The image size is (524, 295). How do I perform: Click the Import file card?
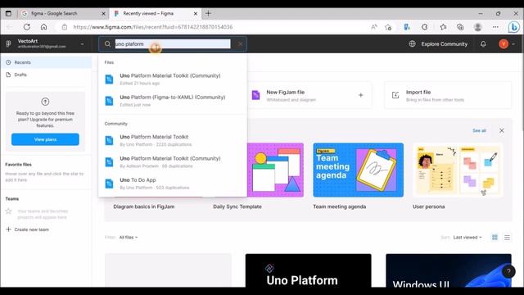(448, 95)
